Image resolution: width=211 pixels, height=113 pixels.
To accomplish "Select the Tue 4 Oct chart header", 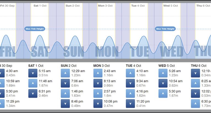I will click(x=138, y=6).
